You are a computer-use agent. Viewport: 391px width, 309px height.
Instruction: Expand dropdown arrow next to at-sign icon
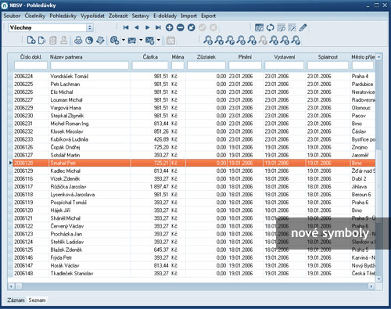click(x=124, y=40)
